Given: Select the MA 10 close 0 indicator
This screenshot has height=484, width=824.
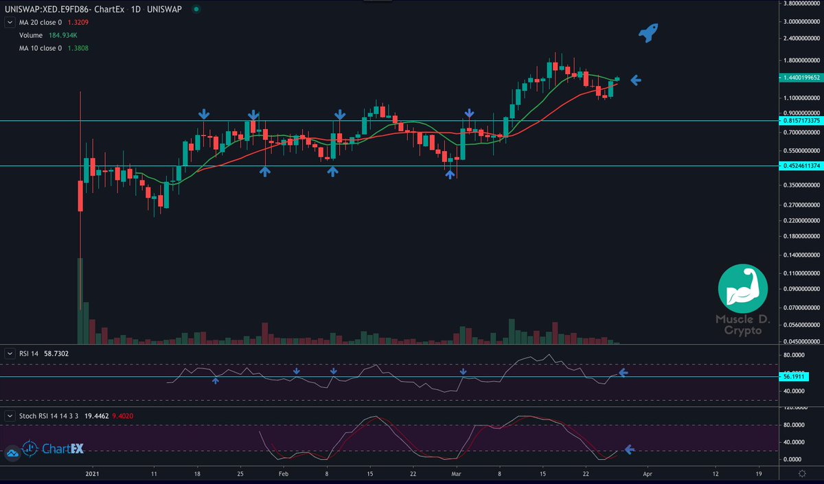Looking at the screenshot, I should click(x=41, y=48).
